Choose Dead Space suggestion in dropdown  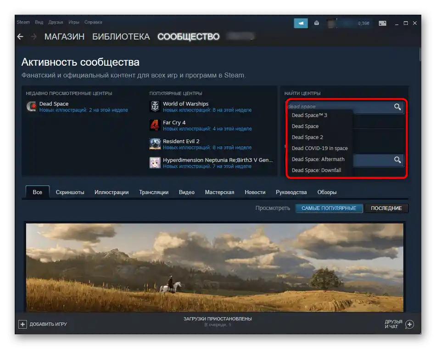pyautogui.click(x=305, y=126)
